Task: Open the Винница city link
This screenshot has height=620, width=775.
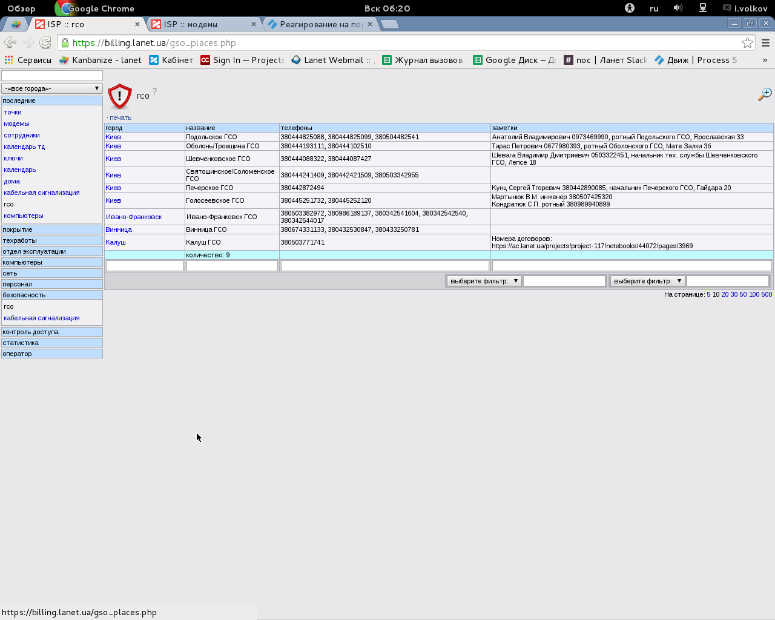Action: pyautogui.click(x=119, y=229)
